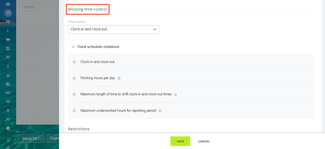Enable Clock-in and clock-out violation checkbox
Screen dimensions: 325x149
[74, 62]
